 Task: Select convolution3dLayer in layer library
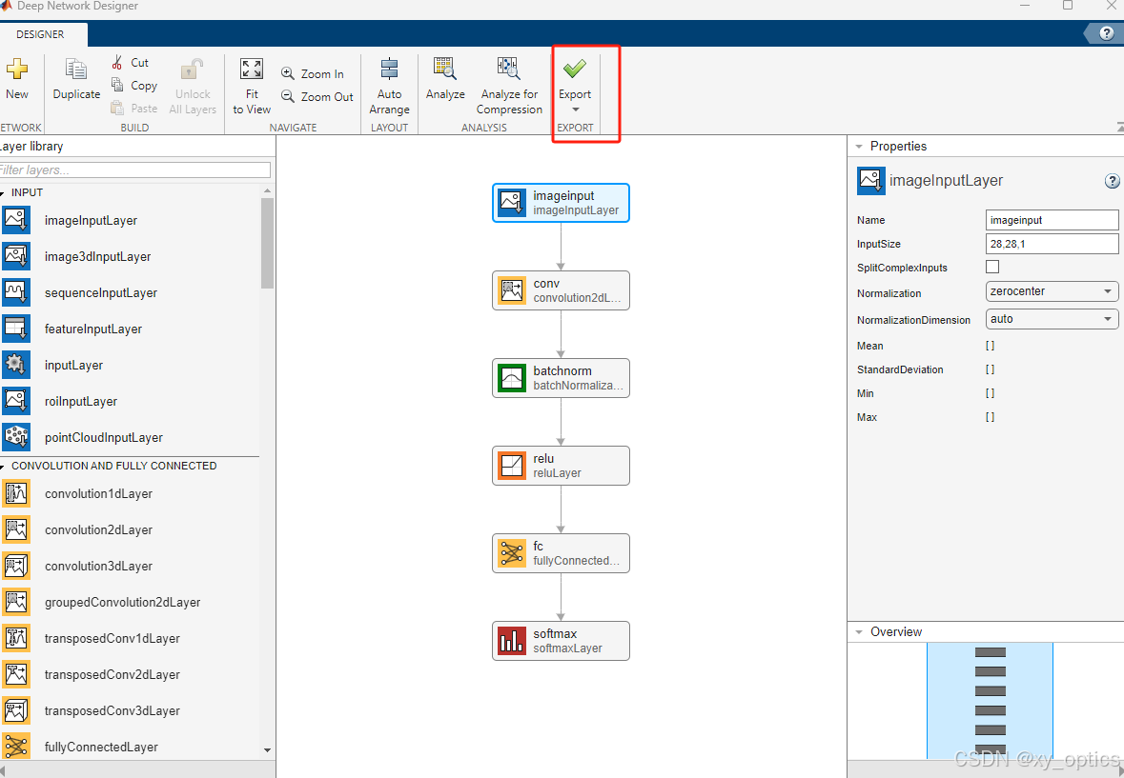point(98,567)
